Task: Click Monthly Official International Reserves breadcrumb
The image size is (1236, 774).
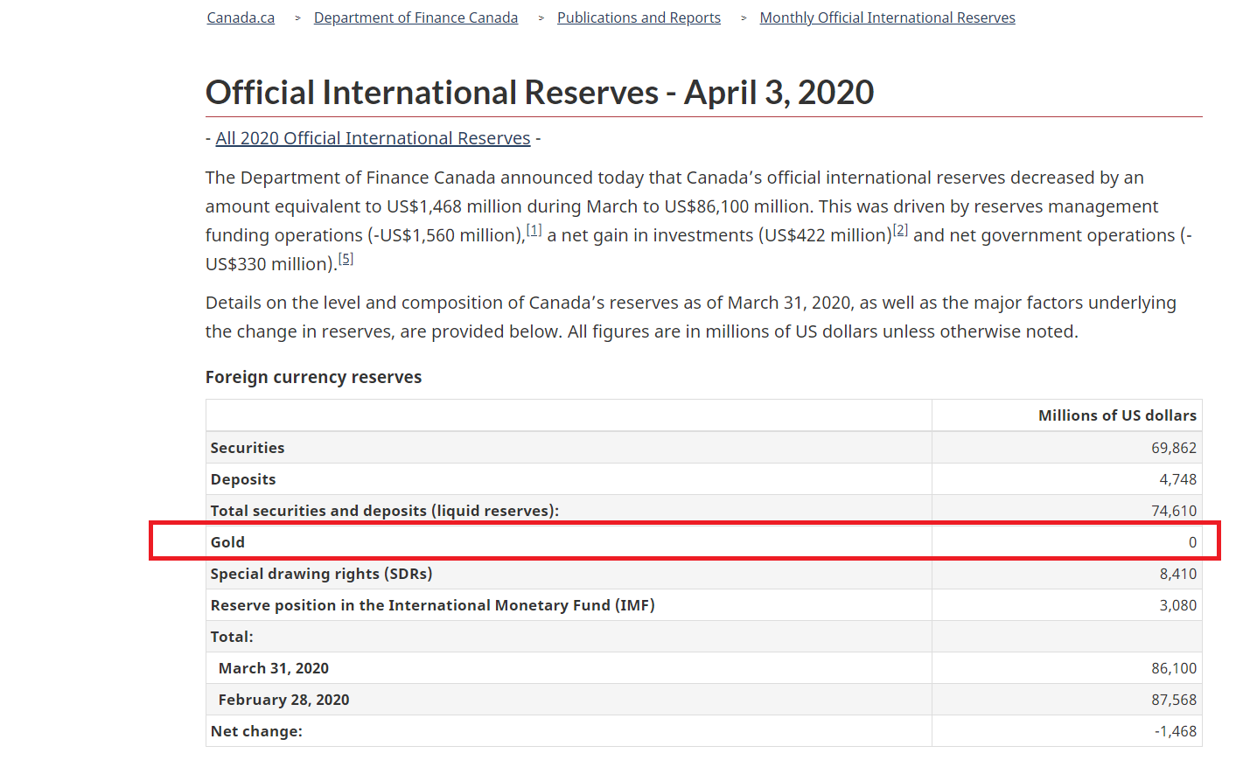Action: click(x=887, y=17)
